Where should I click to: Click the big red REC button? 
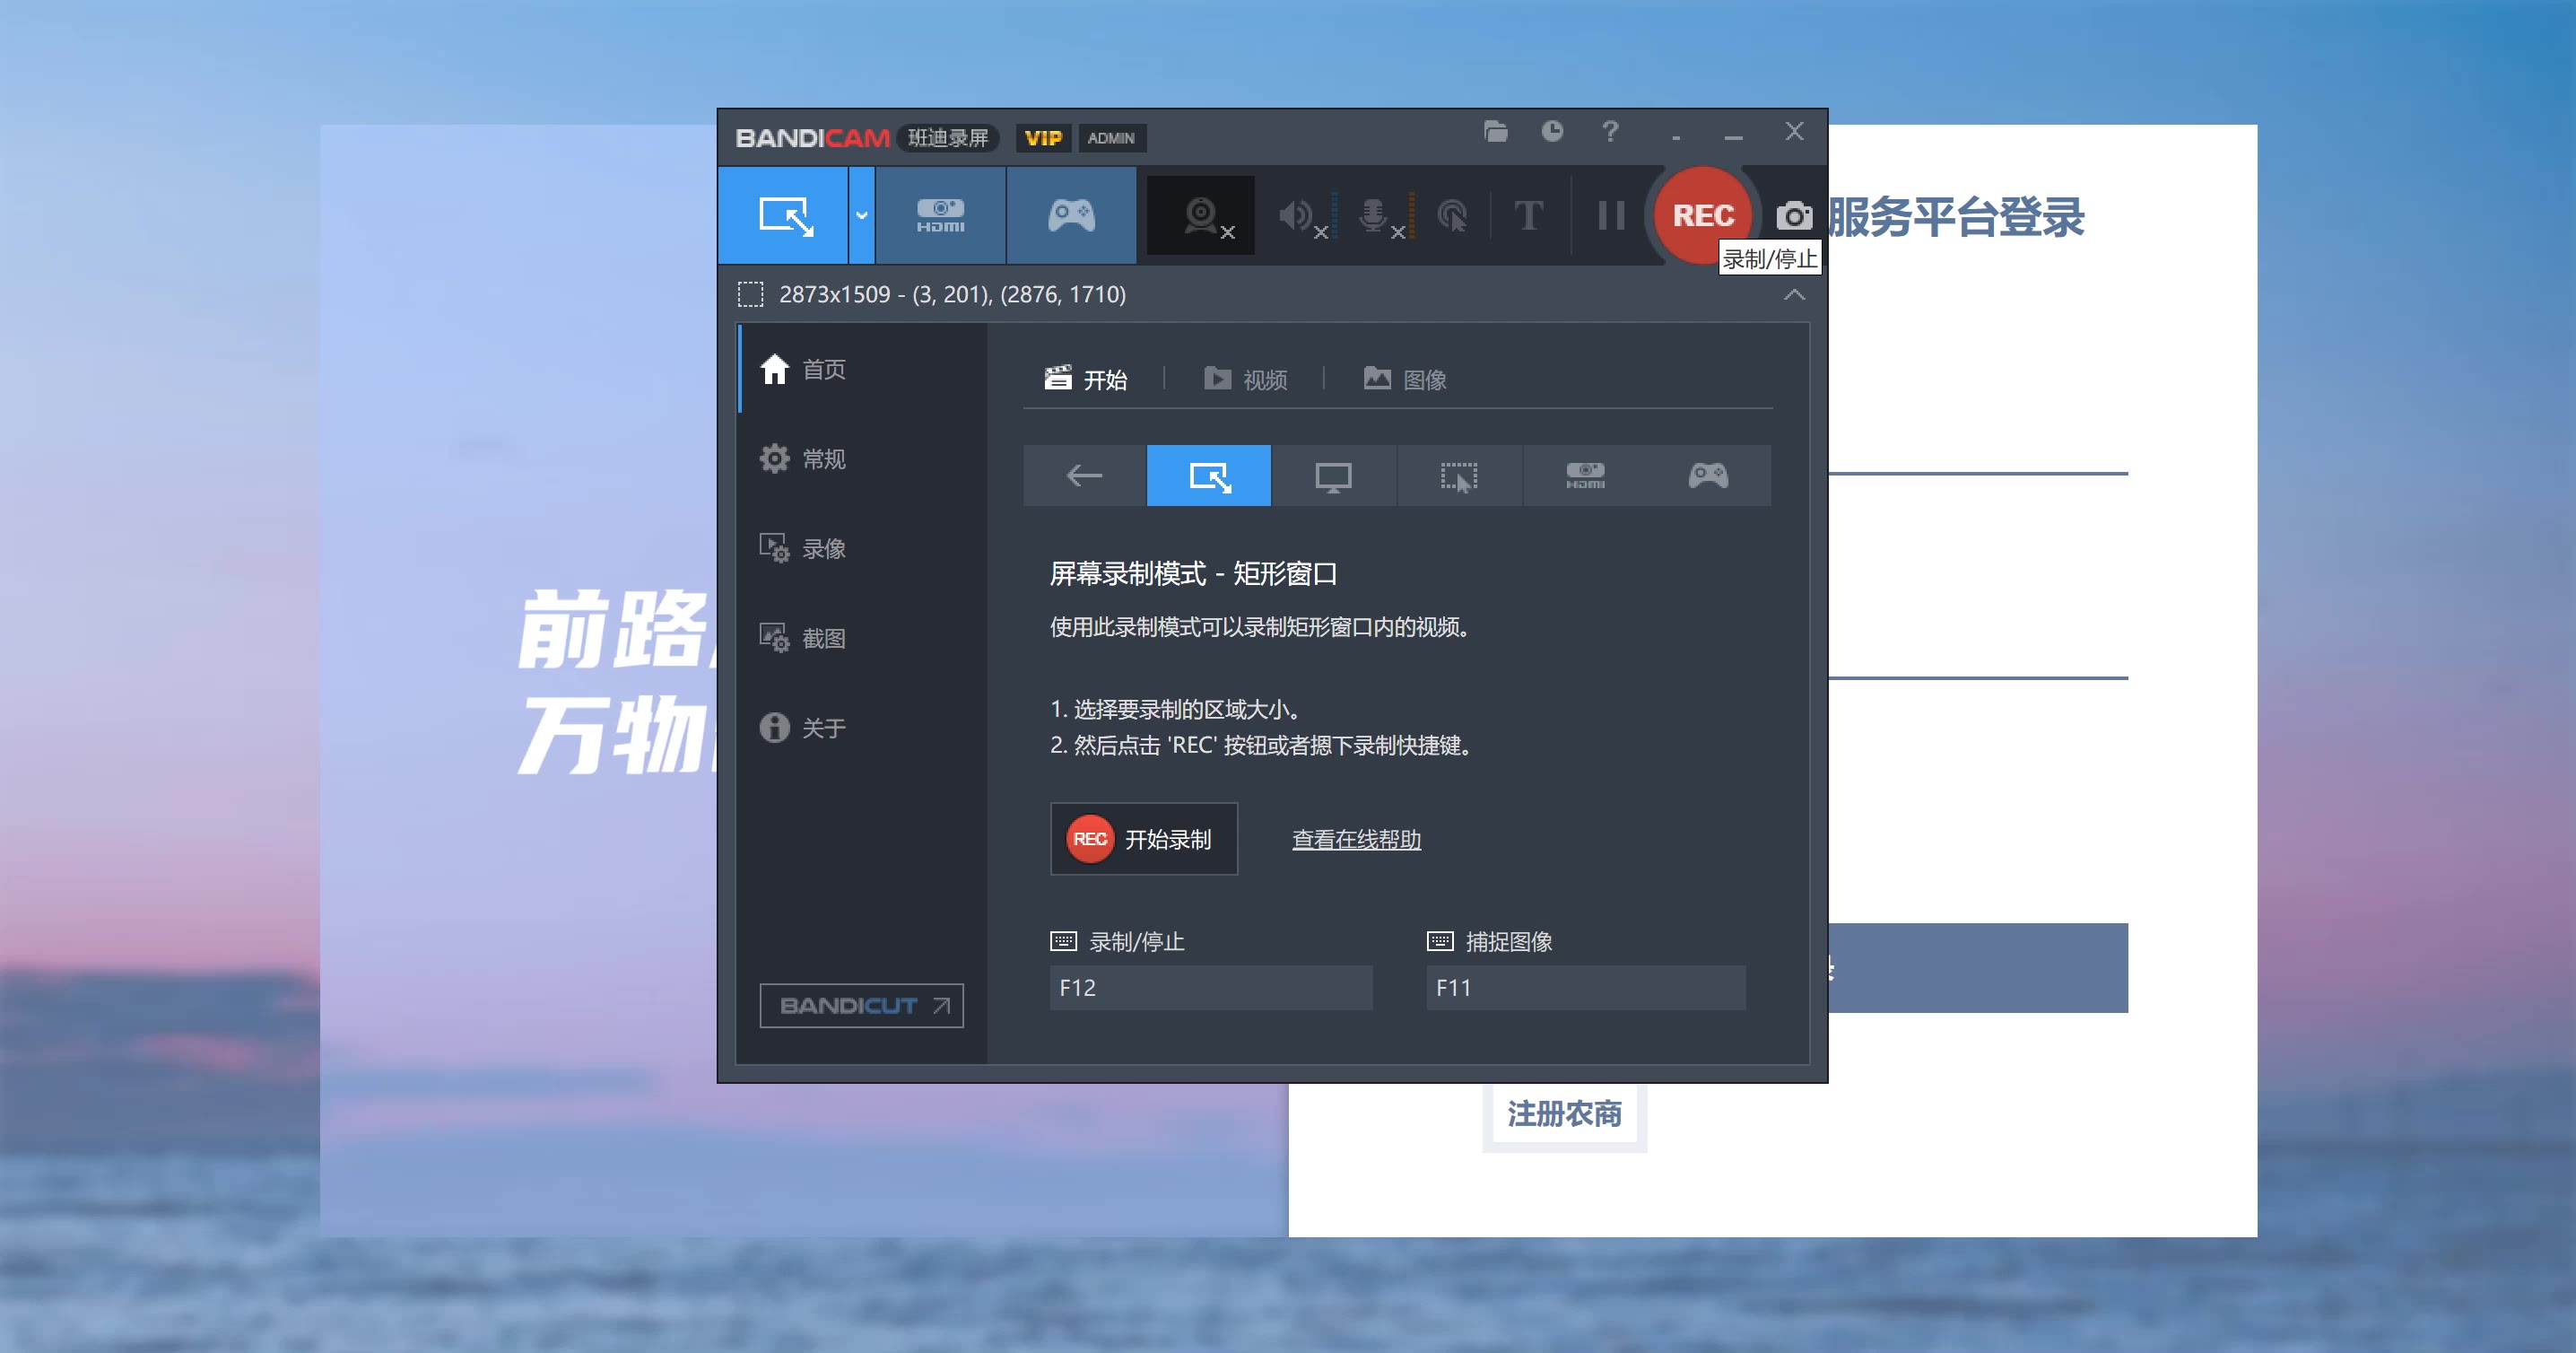(1703, 215)
